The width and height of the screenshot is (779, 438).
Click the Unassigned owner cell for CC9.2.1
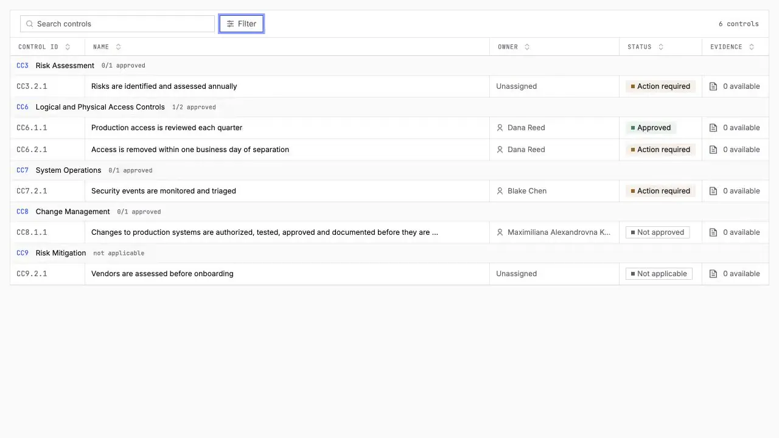554,274
